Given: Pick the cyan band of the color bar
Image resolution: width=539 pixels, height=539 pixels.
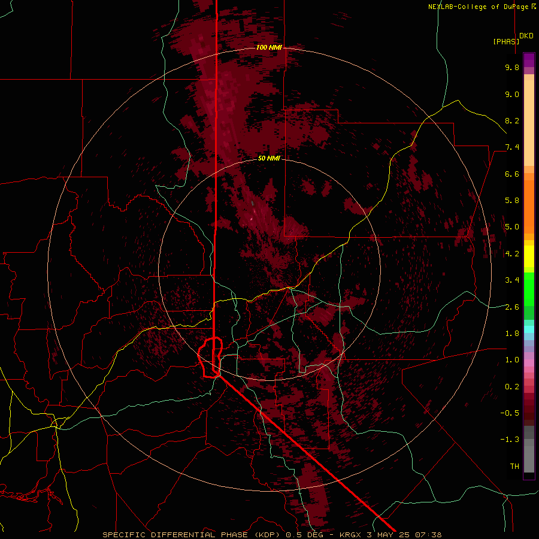Looking at the screenshot, I should [529, 329].
